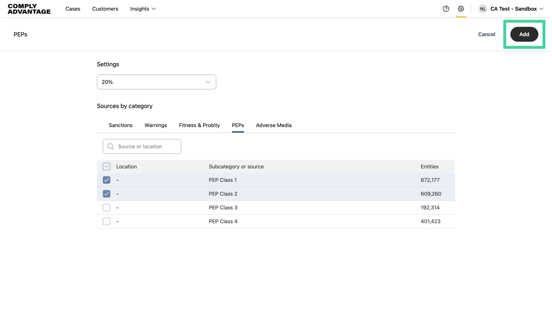Image resolution: width=552 pixels, height=310 pixels.
Task: Check the PEP Class 4 checkbox
Action: coord(106,221)
